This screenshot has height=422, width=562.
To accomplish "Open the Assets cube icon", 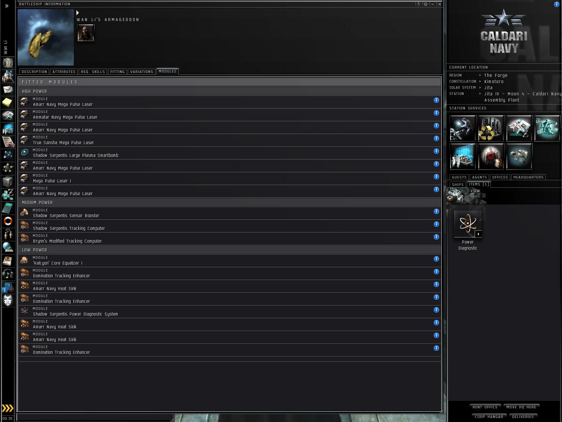I will pyautogui.click(x=8, y=181).
